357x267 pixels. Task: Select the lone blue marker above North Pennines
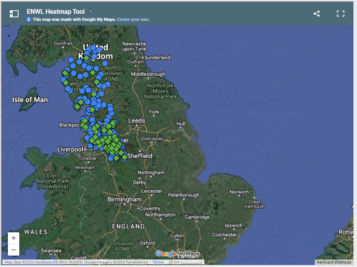(x=105, y=63)
